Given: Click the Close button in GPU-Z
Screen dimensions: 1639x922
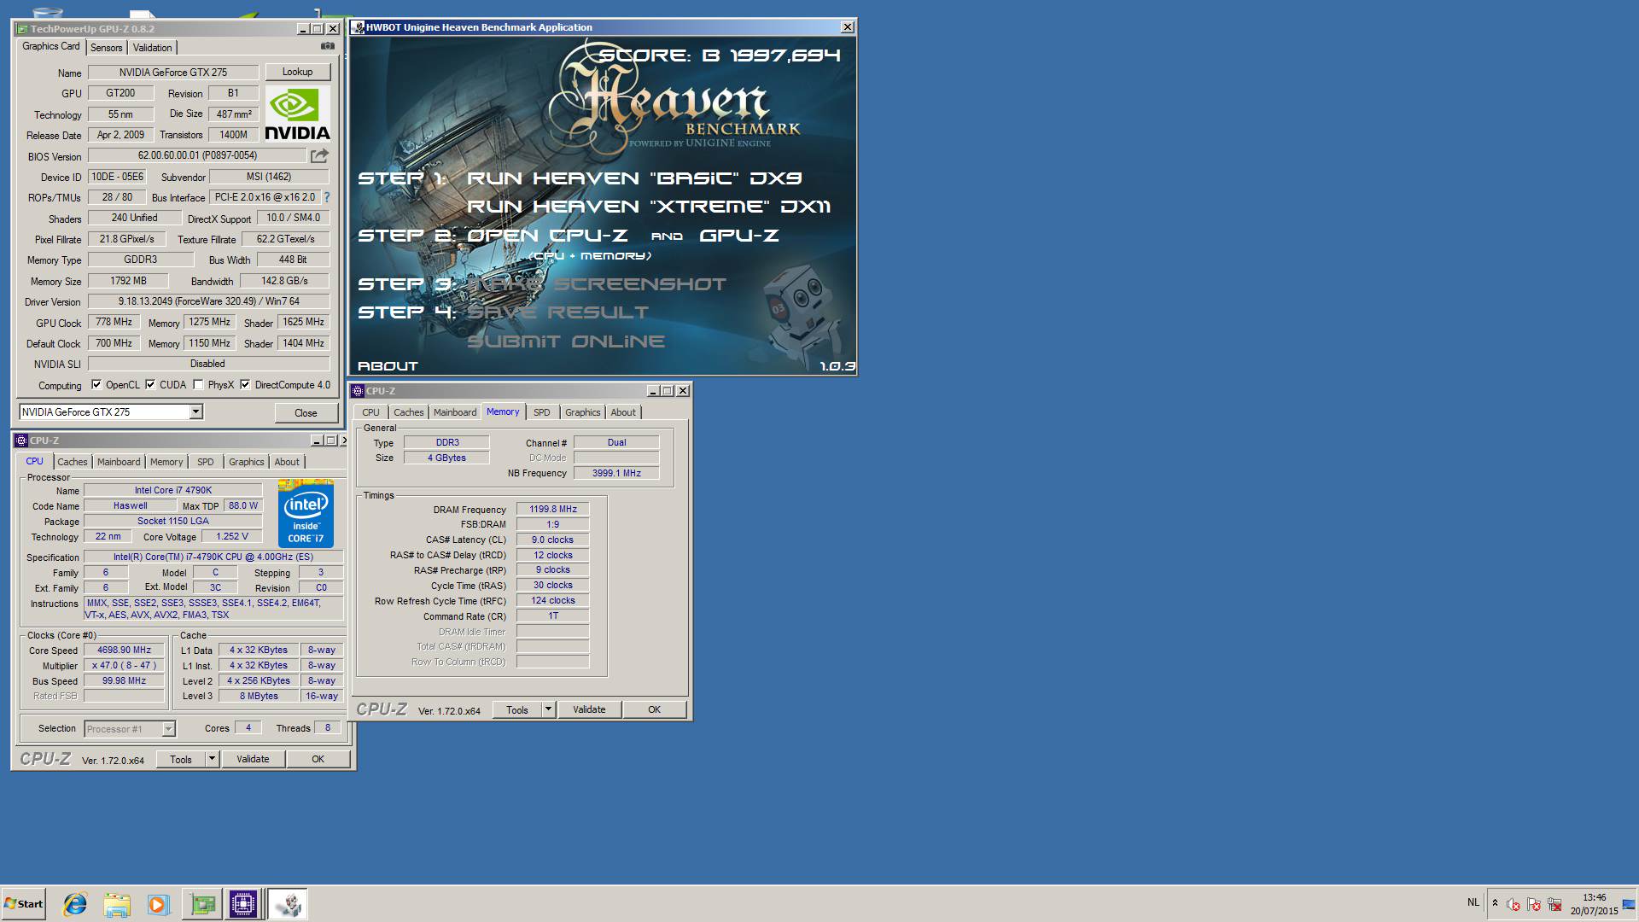Looking at the screenshot, I should tap(306, 413).
